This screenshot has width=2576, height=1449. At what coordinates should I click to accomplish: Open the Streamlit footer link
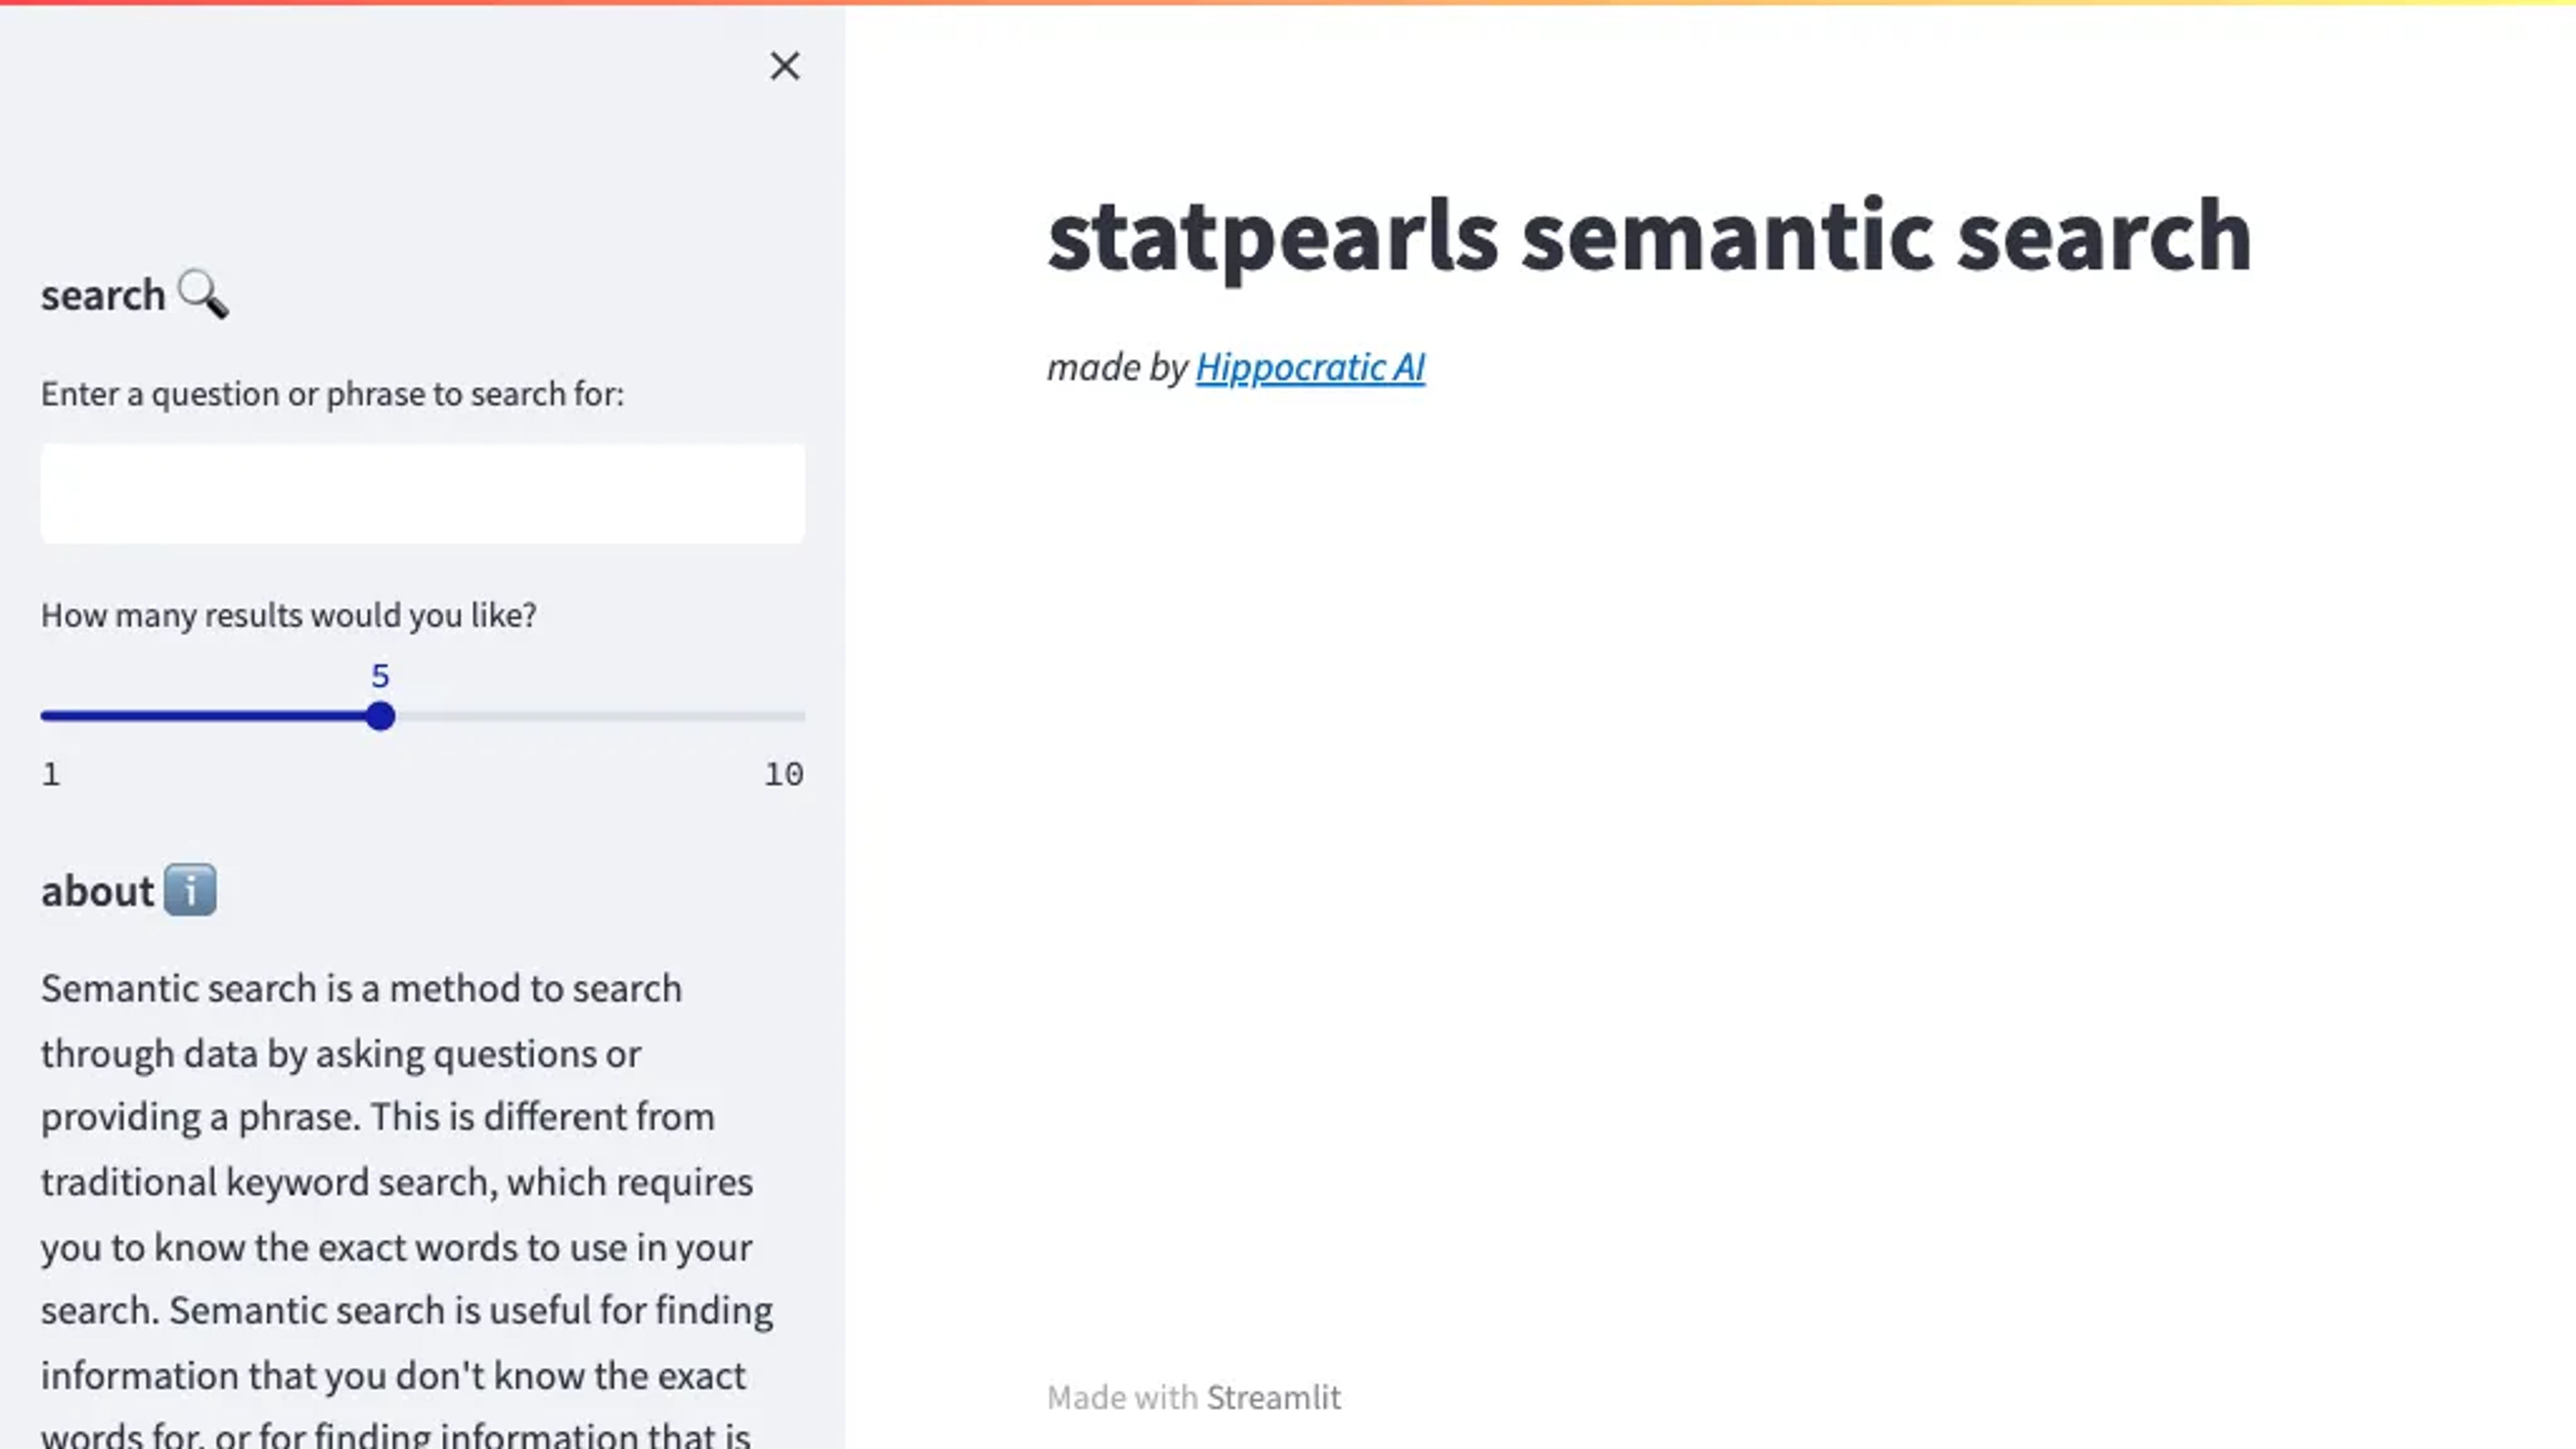(1273, 1397)
